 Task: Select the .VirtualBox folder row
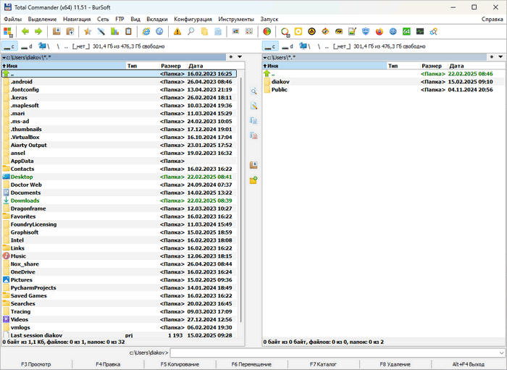pyautogui.click(x=119, y=138)
